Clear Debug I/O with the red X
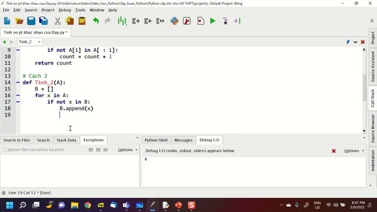The image size is (377, 212). 334,151
